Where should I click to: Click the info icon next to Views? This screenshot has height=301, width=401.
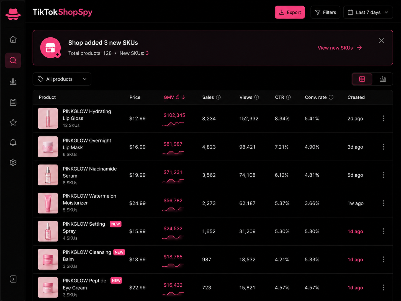click(x=256, y=97)
